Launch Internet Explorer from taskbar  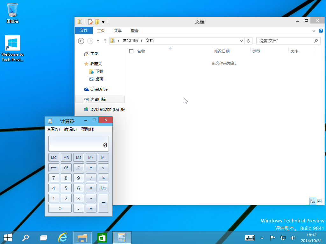coord(63,238)
